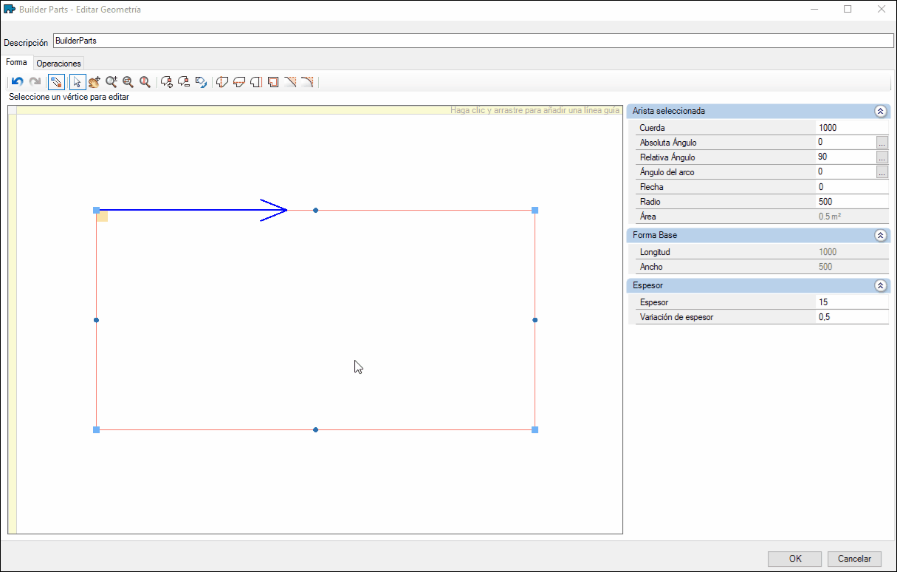Click the top guide line ruler

pos(319,110)
